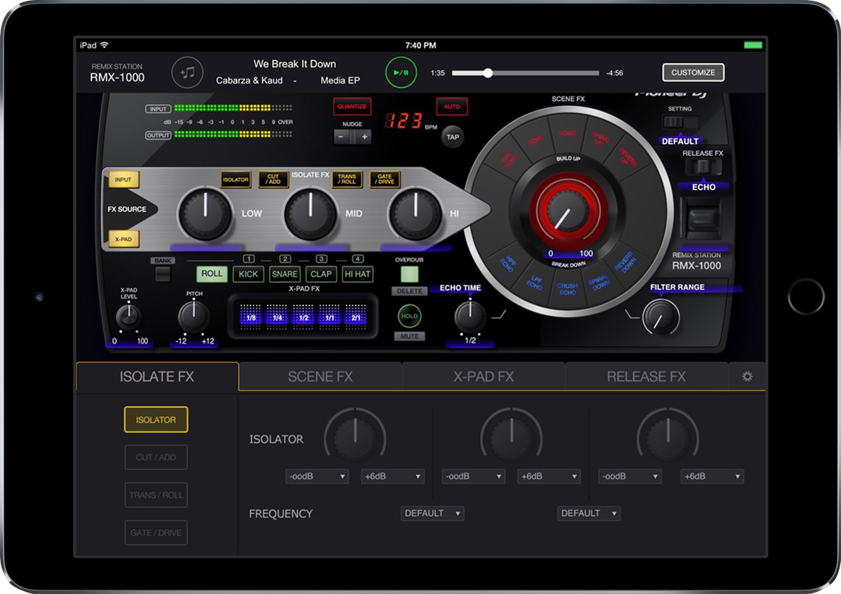Enable QUANTIZE mode
This screenshot has height=594, width=841.
(x=353, y=106)
